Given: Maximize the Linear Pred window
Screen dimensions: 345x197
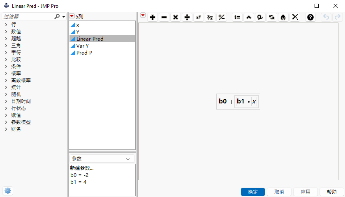Looking at the screenshot, I should coord(317,6).
